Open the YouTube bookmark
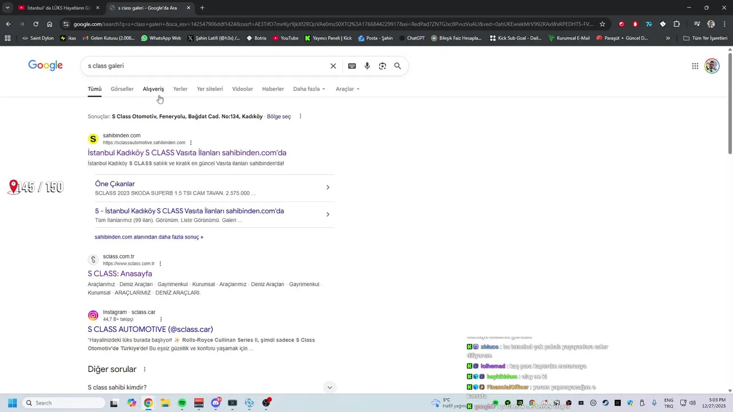Image resolution: width=733 pixels, height=412 pixels. click(x=286, y=38)
